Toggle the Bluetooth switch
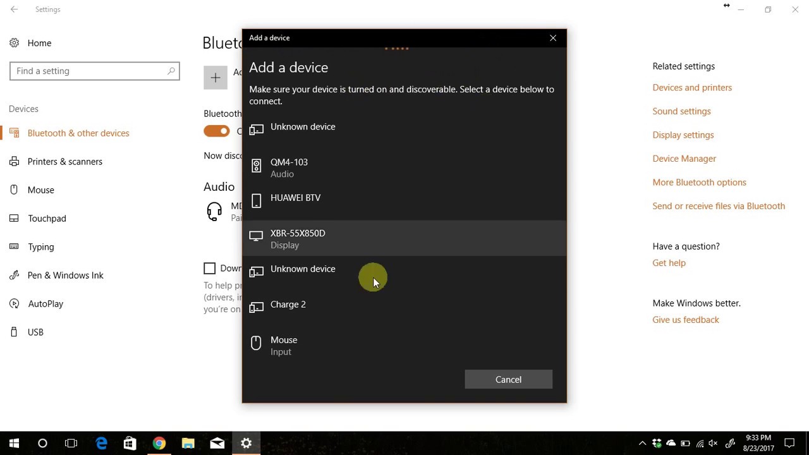The height and width of the screenshot is (455, 809). (x=216, y=131)
